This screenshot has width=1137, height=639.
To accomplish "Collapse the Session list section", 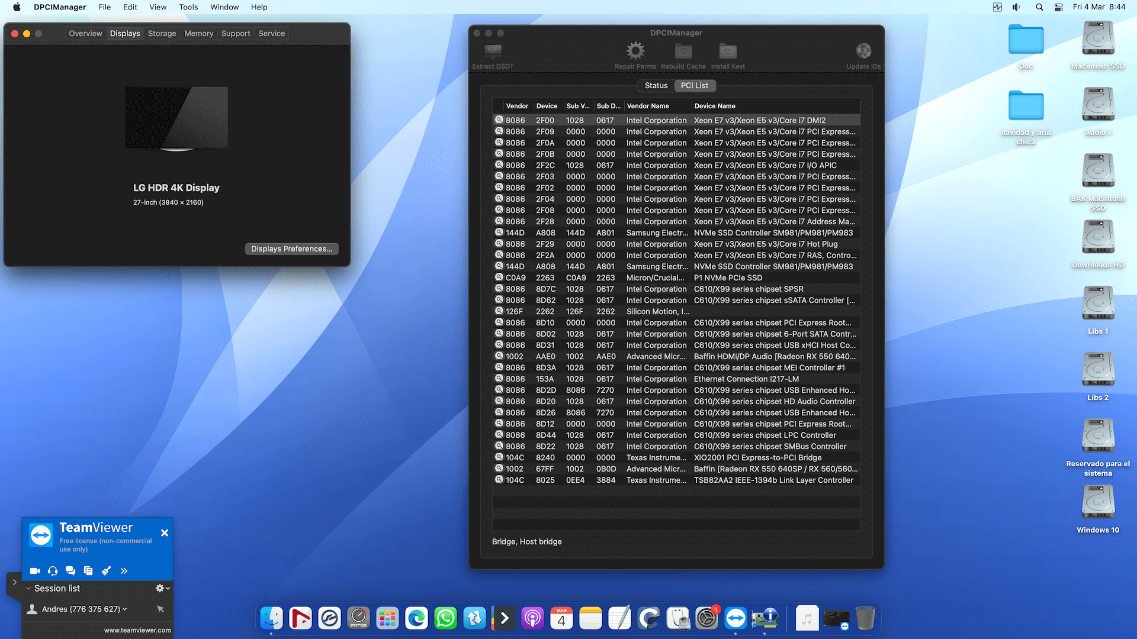I will click(x=28, y=588).
